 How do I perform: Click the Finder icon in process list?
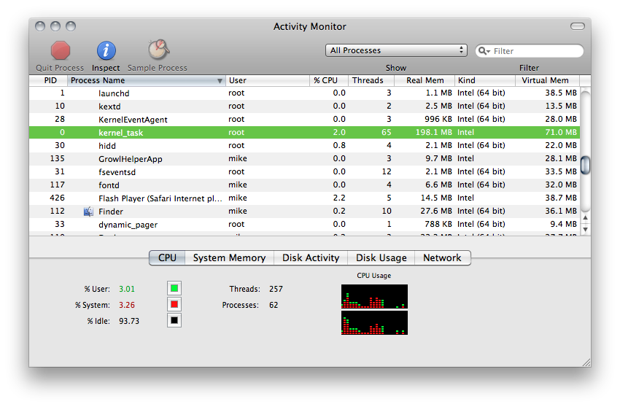click(x=88, y=212)
